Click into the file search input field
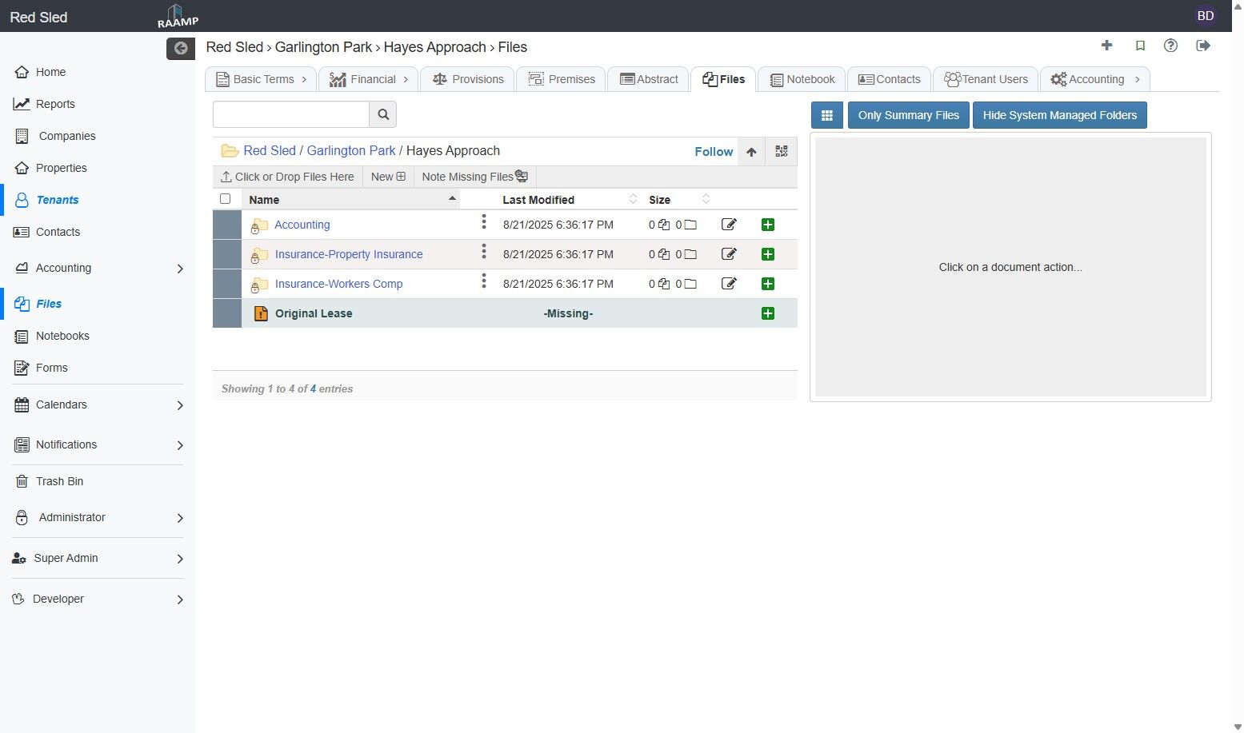 click(x=291, y=114)
